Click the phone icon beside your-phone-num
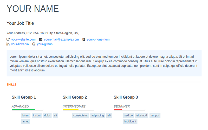The width and height of the screenshot is (208, 130). tap(84, 40)
